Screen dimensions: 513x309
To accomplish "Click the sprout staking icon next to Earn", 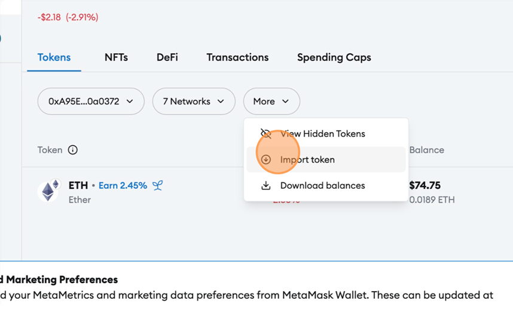I will point(157,185).
